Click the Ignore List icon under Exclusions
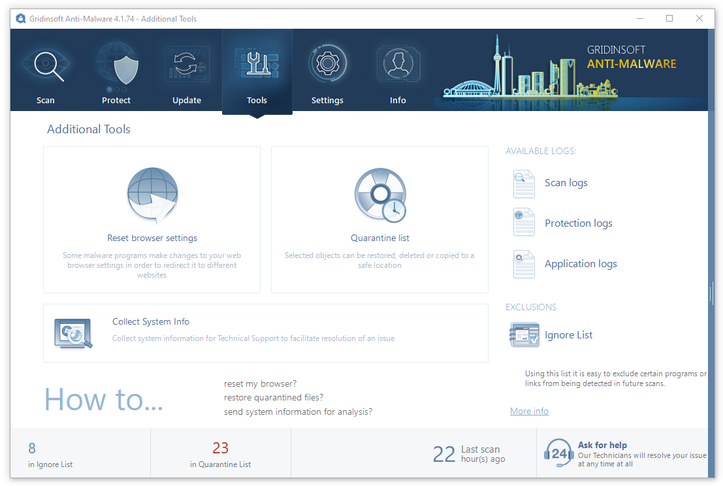 524,335
